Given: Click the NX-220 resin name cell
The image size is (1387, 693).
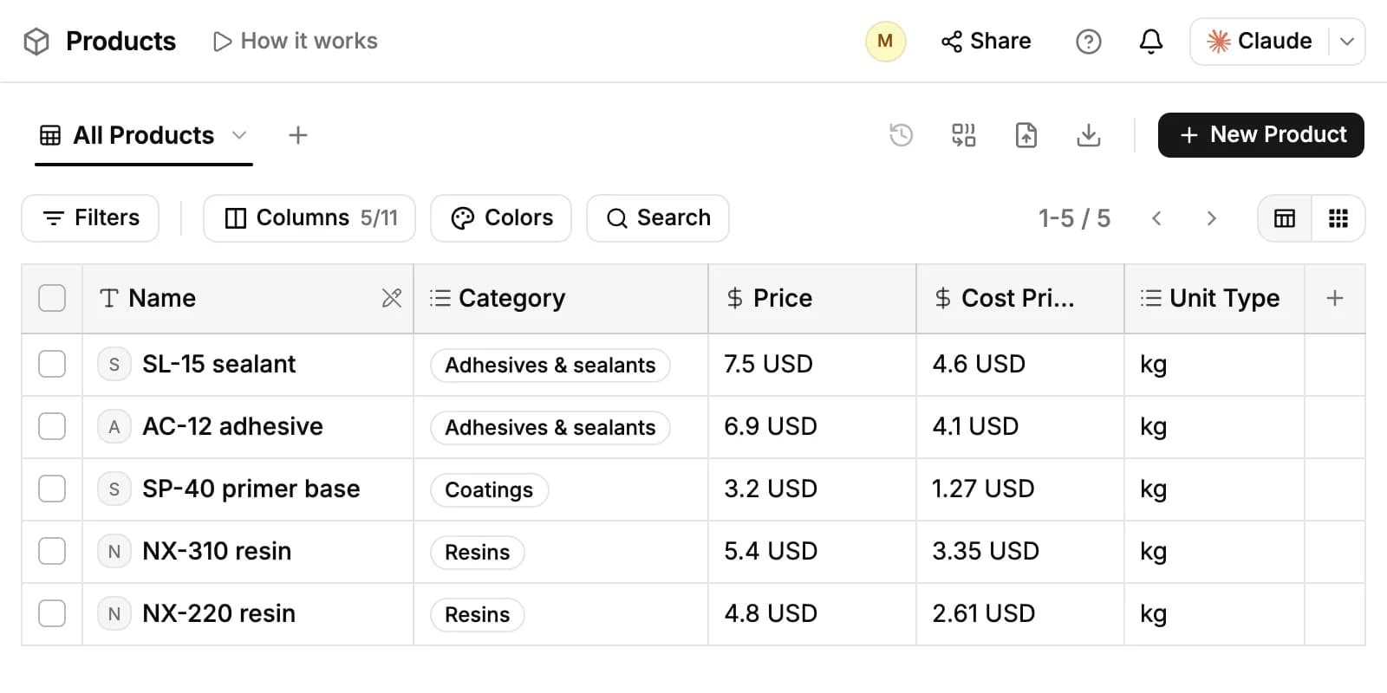Looking at the screenshot, I should click(248, 614).
